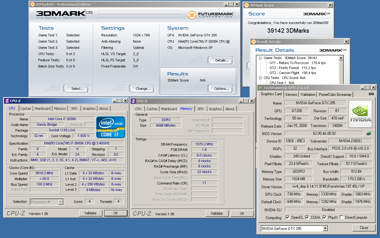
Task: Toggle the OpenCL checkbox in GPU-Z
Action: [287, 217]
